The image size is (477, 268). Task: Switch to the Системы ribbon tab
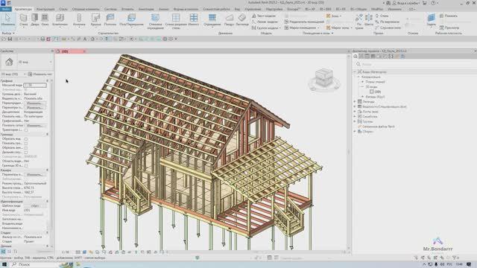click(x=110, y=9)
